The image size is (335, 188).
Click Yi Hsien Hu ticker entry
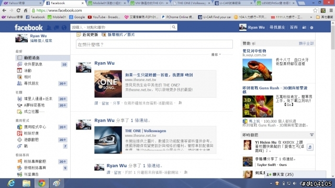[x=278, y=146]
